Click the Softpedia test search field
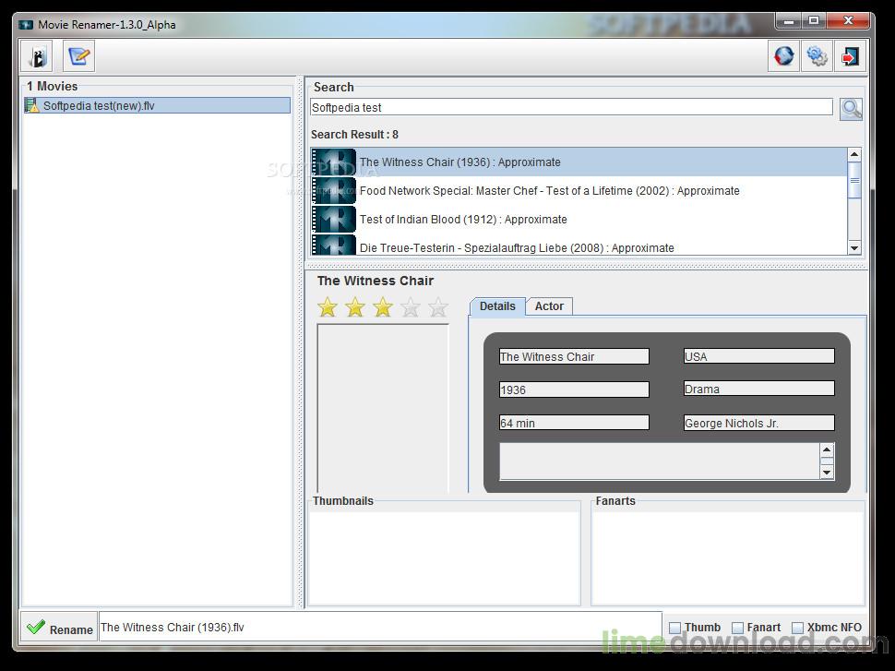The image size is (895, 671). [571, 107]
